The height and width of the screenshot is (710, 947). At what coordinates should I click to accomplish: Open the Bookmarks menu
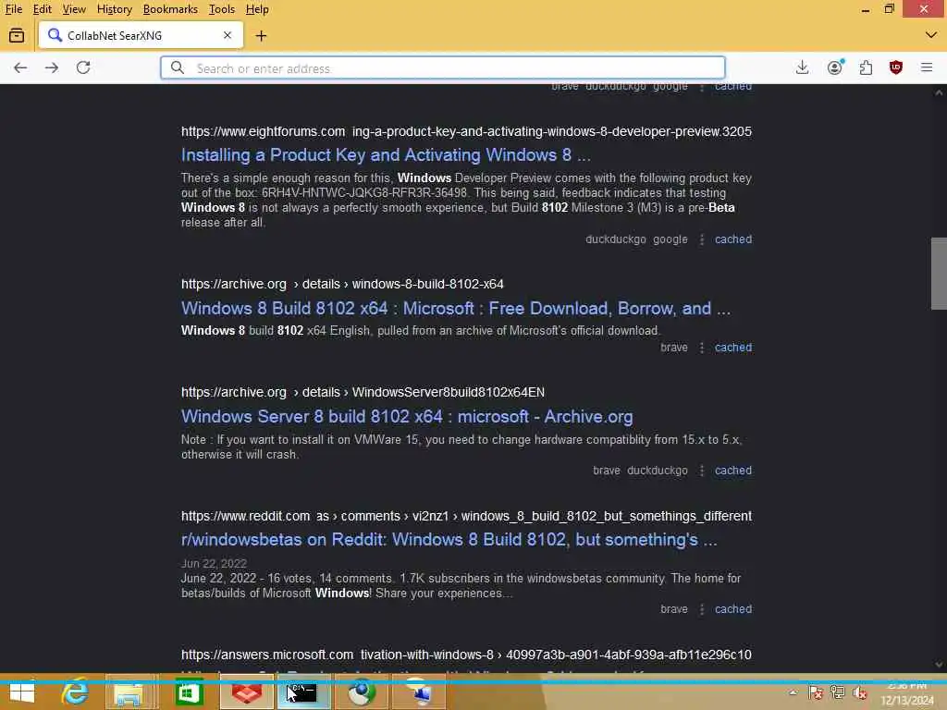click(170, 9)
